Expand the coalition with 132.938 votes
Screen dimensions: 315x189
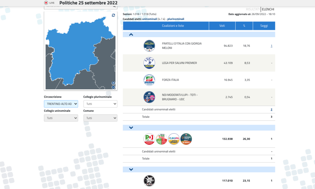tap(131, 128)
